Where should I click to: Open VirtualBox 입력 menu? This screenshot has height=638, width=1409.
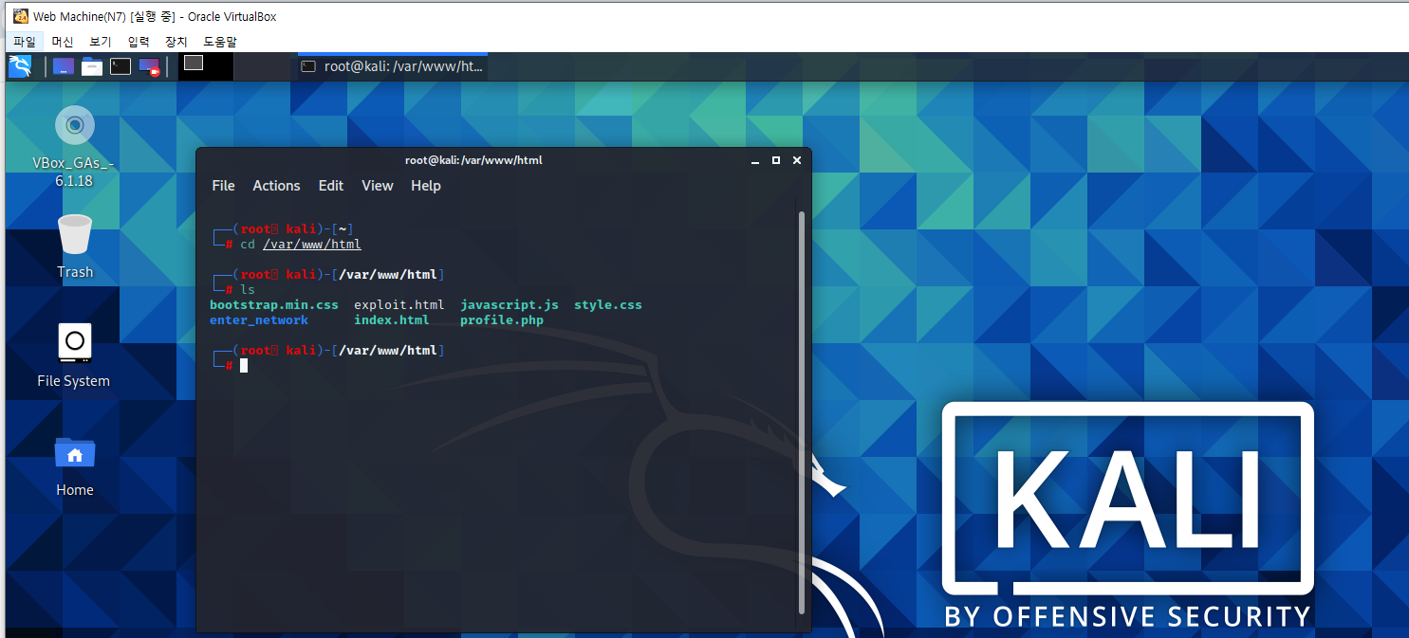[x=139, y=42]
